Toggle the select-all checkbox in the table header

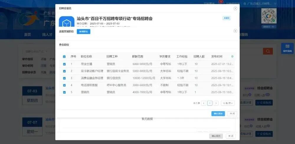(x=64, y=57)
